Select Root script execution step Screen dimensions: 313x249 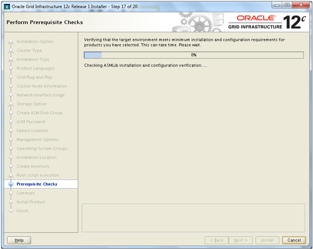(x=38, y=175)
